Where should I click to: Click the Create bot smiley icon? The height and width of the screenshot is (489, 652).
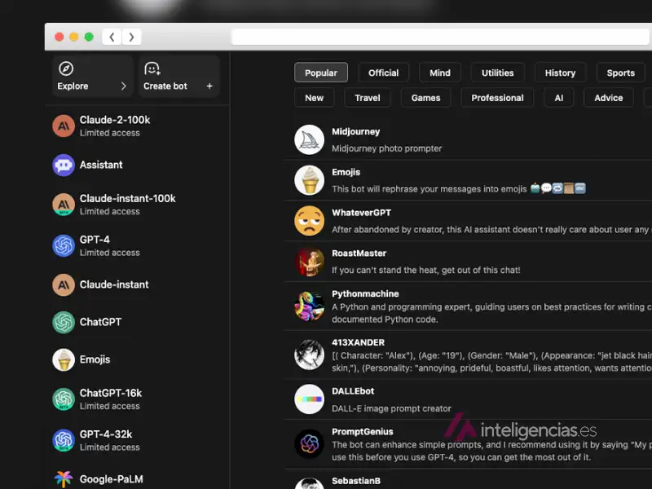tap(152, 68)
